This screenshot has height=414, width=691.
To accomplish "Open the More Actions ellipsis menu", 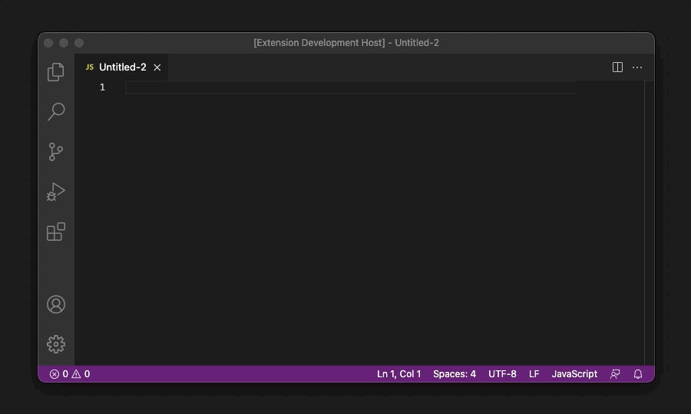I will point(637,67).
